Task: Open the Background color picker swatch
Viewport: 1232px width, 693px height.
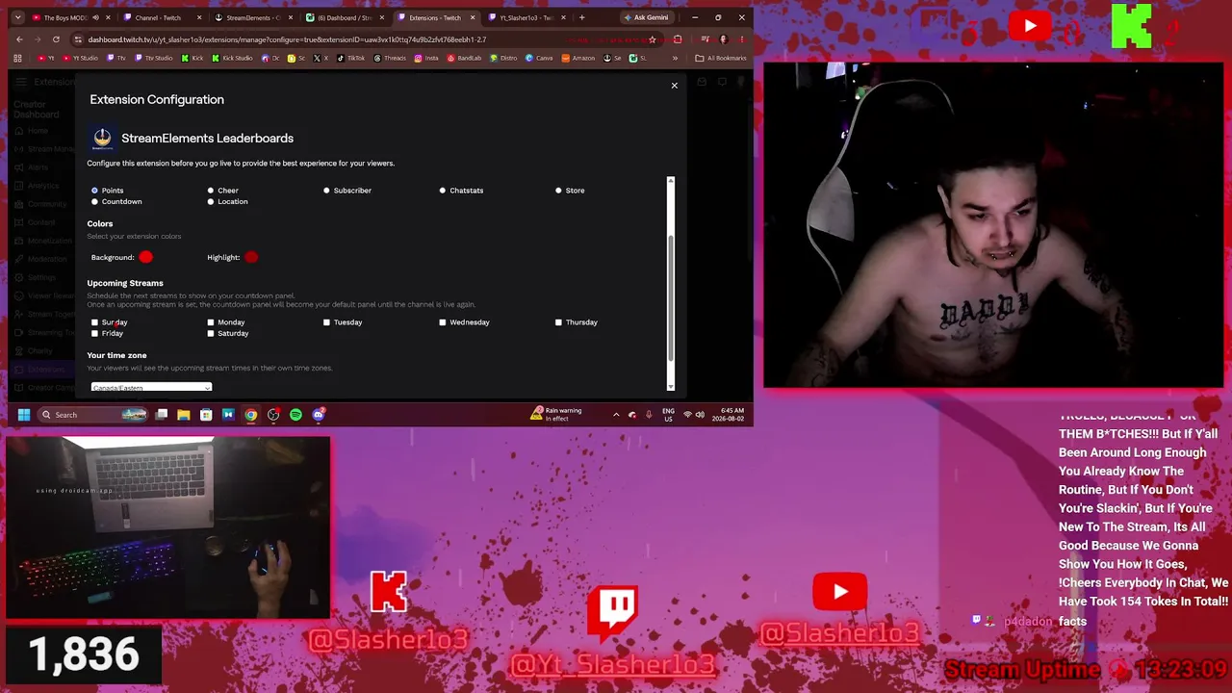Action: [145, 257]
